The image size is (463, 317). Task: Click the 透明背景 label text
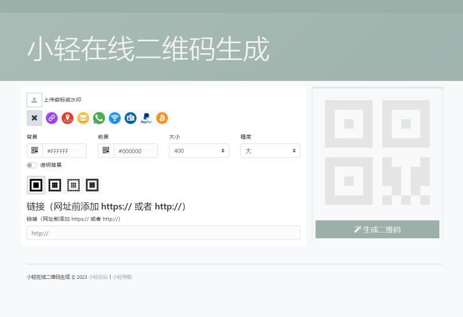(x=51, y=165)
